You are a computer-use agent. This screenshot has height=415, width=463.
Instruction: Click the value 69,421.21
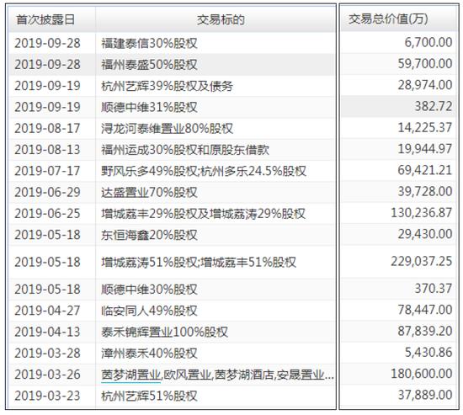[x=425, y=170]
